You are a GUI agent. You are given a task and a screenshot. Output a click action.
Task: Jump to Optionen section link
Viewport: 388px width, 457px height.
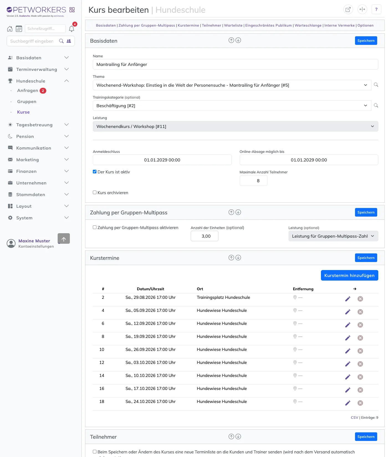click(366, 25)
